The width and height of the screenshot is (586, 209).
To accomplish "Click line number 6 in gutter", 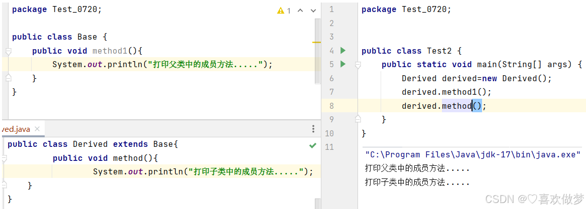I will point(331,78).
